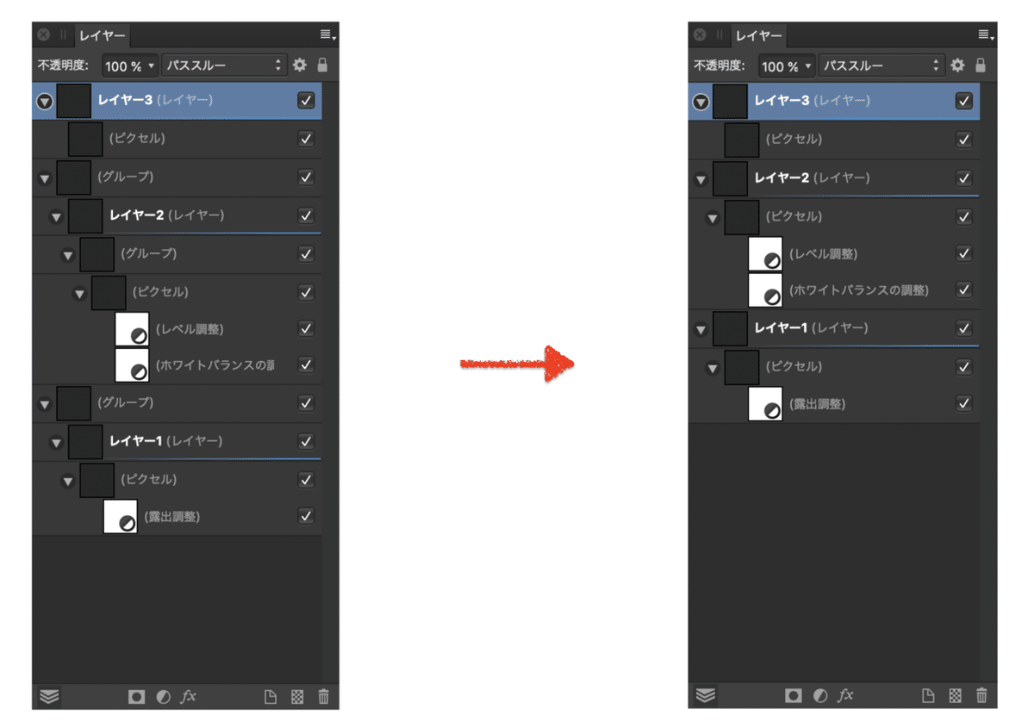Select the レイヤー tab in the left panel
This screenshot has width=1034, height=728.
click(103, 36)
